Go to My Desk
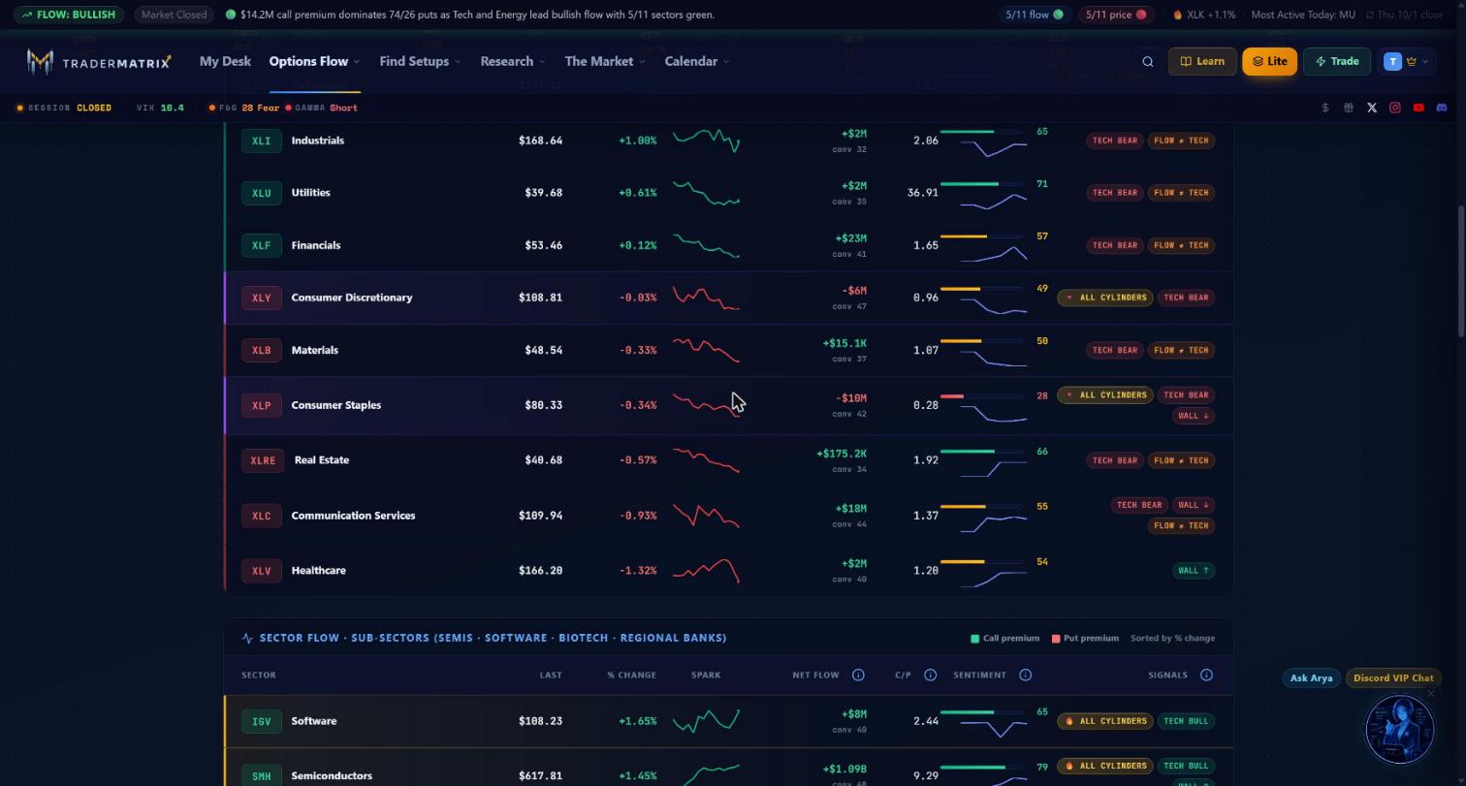Viewport: 1466px width, 786px height. point(225,62)
